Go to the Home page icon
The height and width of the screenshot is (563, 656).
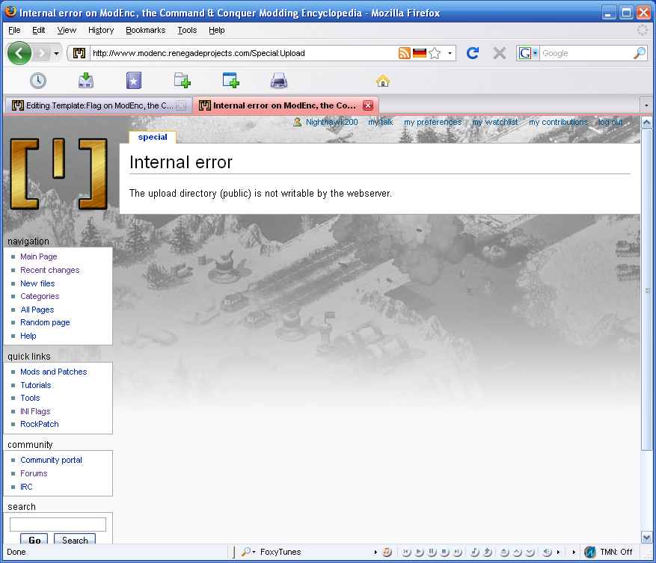pos(383,81)
